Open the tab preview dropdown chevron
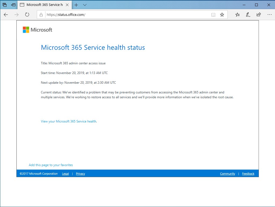 pyautogui.click(x=85, y=5)
